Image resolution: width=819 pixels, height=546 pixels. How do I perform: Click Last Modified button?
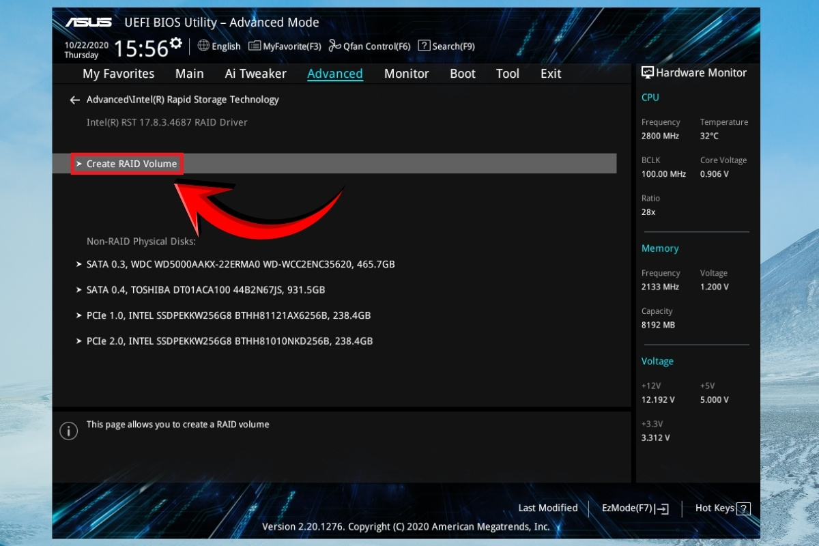547,508
